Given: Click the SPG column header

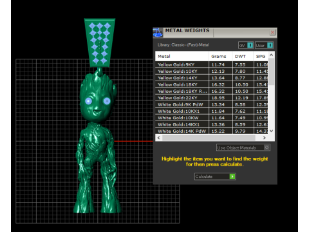Looking at the screenshot, I should coord(261,56).
